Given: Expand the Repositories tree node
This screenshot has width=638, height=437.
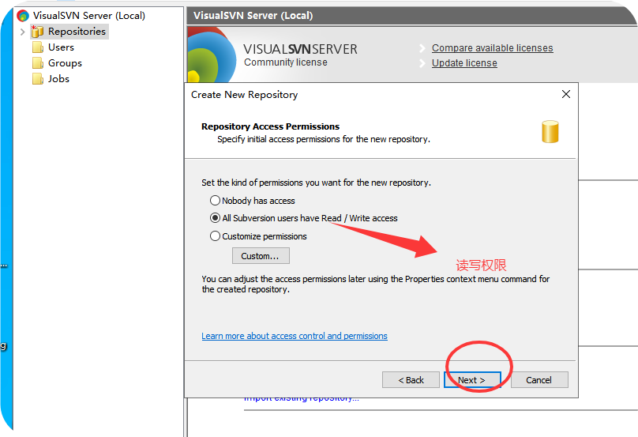Looking at the screenshot, I should (x=22, y=32).
